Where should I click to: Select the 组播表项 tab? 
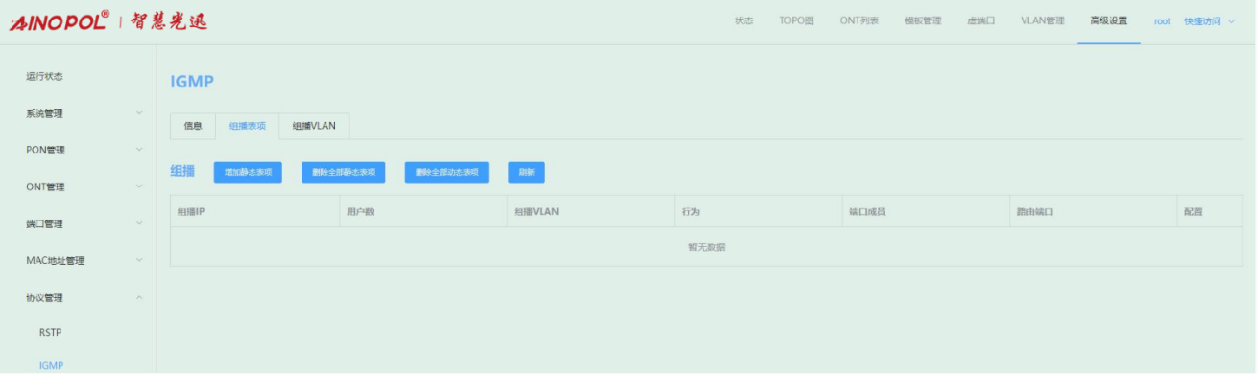[x=247, y=126]
